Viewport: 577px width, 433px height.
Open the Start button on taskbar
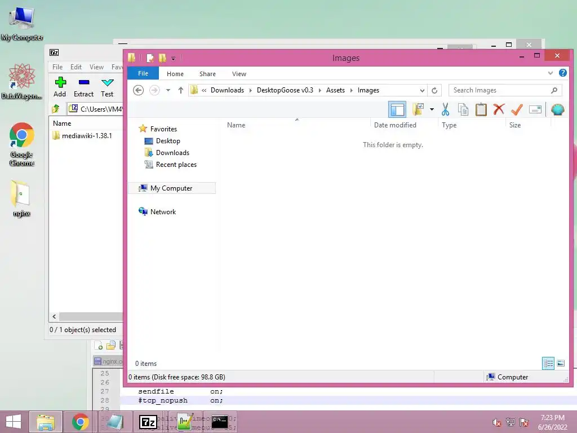[x=14, y=422]
